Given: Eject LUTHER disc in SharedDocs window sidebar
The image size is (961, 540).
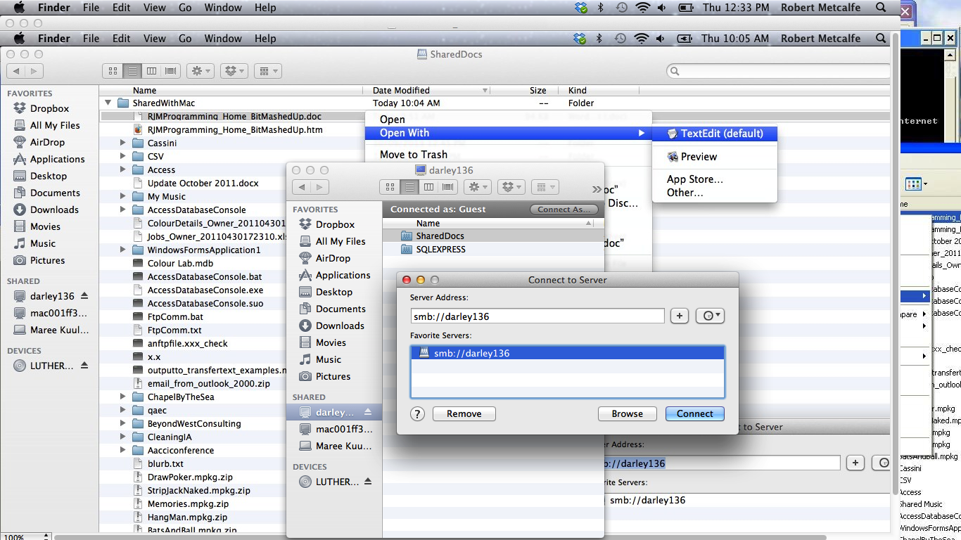Looking at the screenshot, I should click(x=84, y=366).
